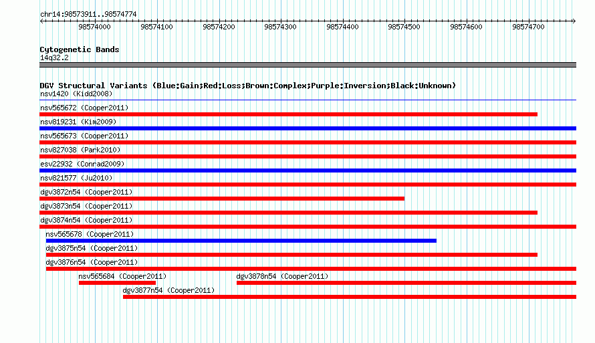Click the right arrowhead of the ruler
Viewport: 595px width, 343px height.
pyautogui.click(x=574, y=21)
